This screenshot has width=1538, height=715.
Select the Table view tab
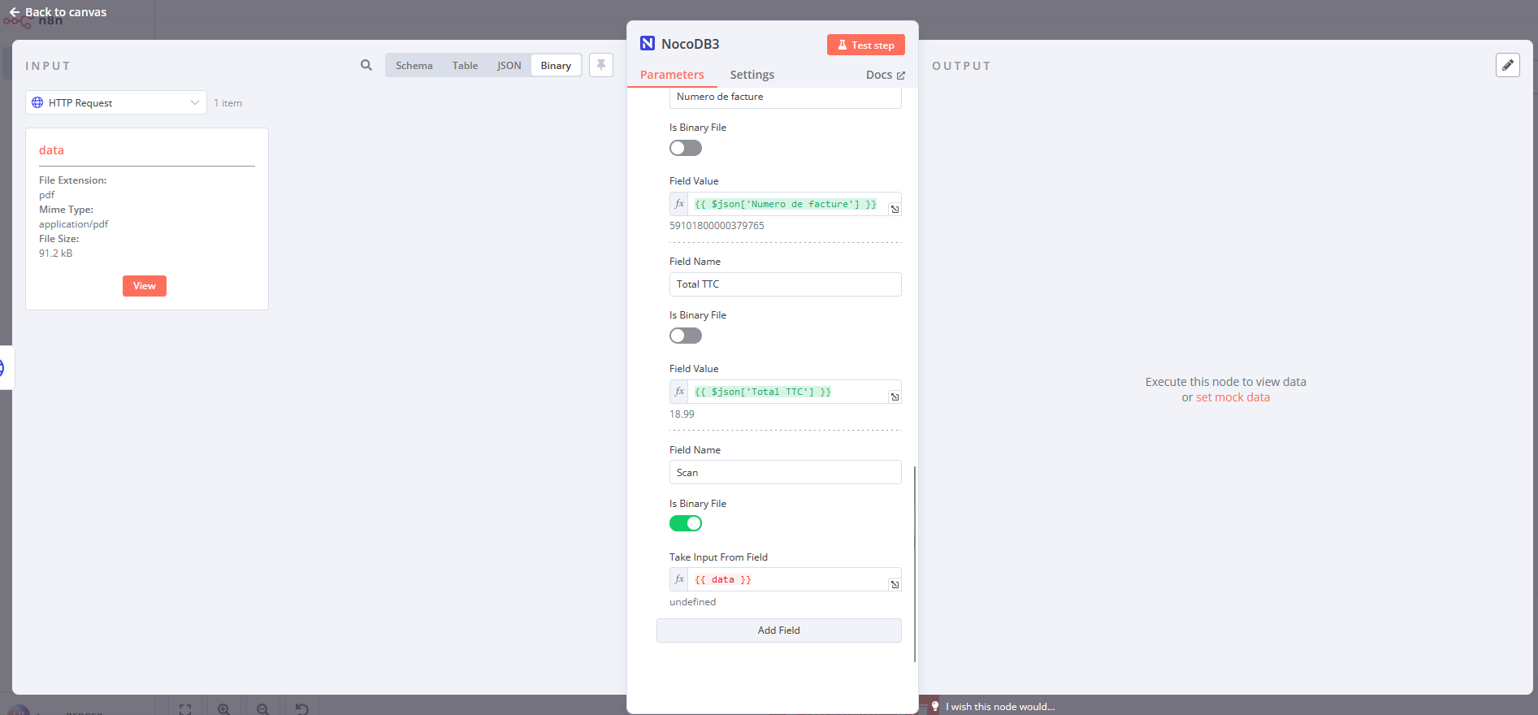click(x=465, y=66)
